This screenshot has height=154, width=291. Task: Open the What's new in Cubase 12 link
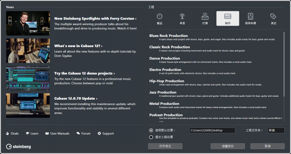pyautogui.click(x=78, y=46)
